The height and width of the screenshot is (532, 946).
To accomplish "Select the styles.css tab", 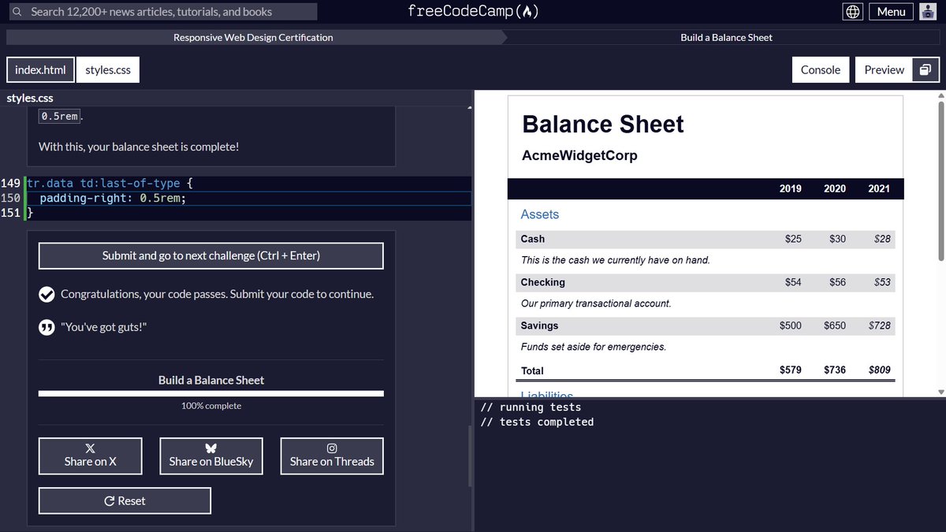I will coord(107,69).
